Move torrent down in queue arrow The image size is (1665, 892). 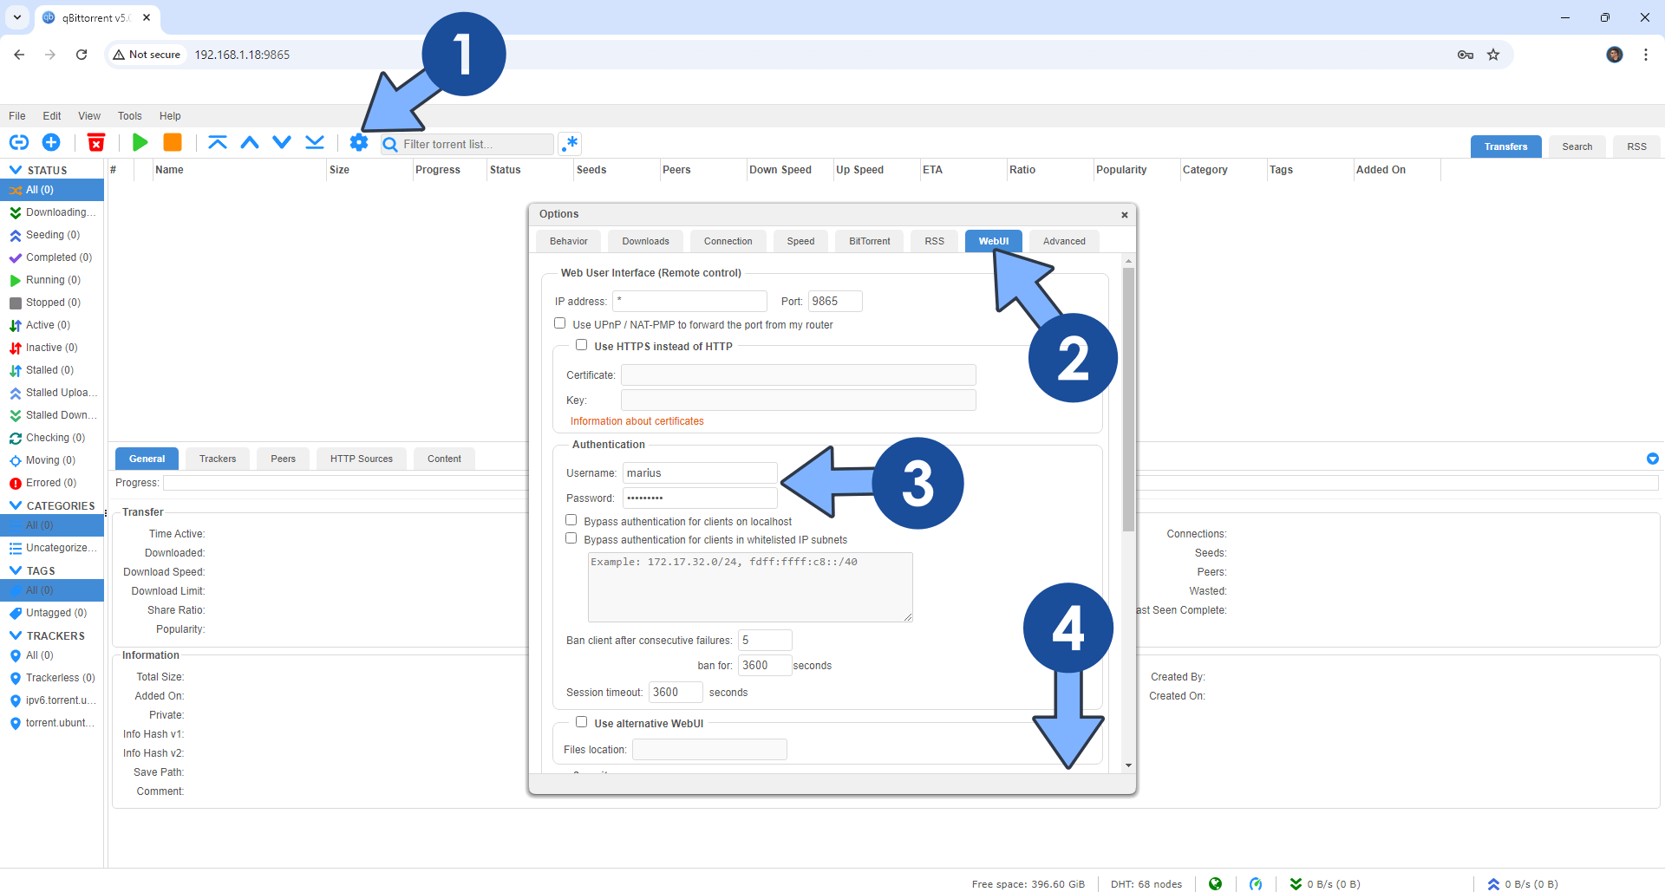pyautogui.click(x=282, y=142)
